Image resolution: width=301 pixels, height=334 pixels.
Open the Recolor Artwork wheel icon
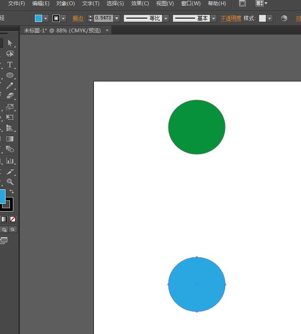click(x=284, y=19)
